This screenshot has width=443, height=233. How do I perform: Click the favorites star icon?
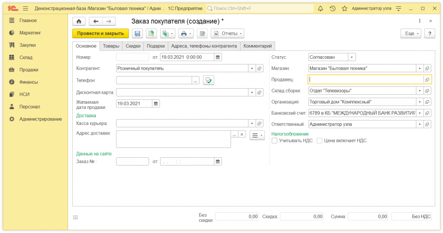click(344, 8)
